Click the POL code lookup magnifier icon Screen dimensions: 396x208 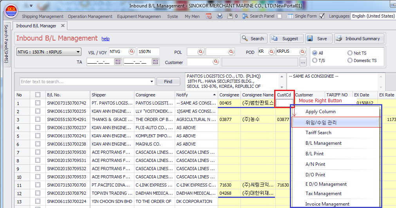click(201, 52)
